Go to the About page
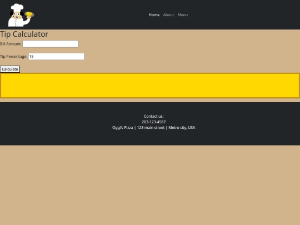The height and width of the screenshot is (225, 300). click(168, 15)
